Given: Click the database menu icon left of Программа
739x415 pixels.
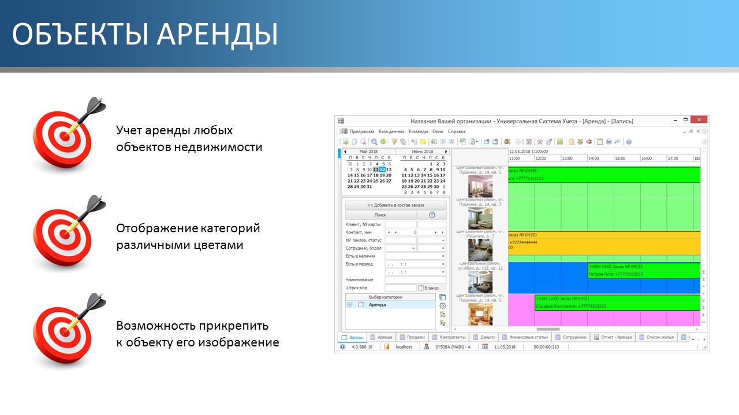Looking at the screenshot, I should [344, 131].
